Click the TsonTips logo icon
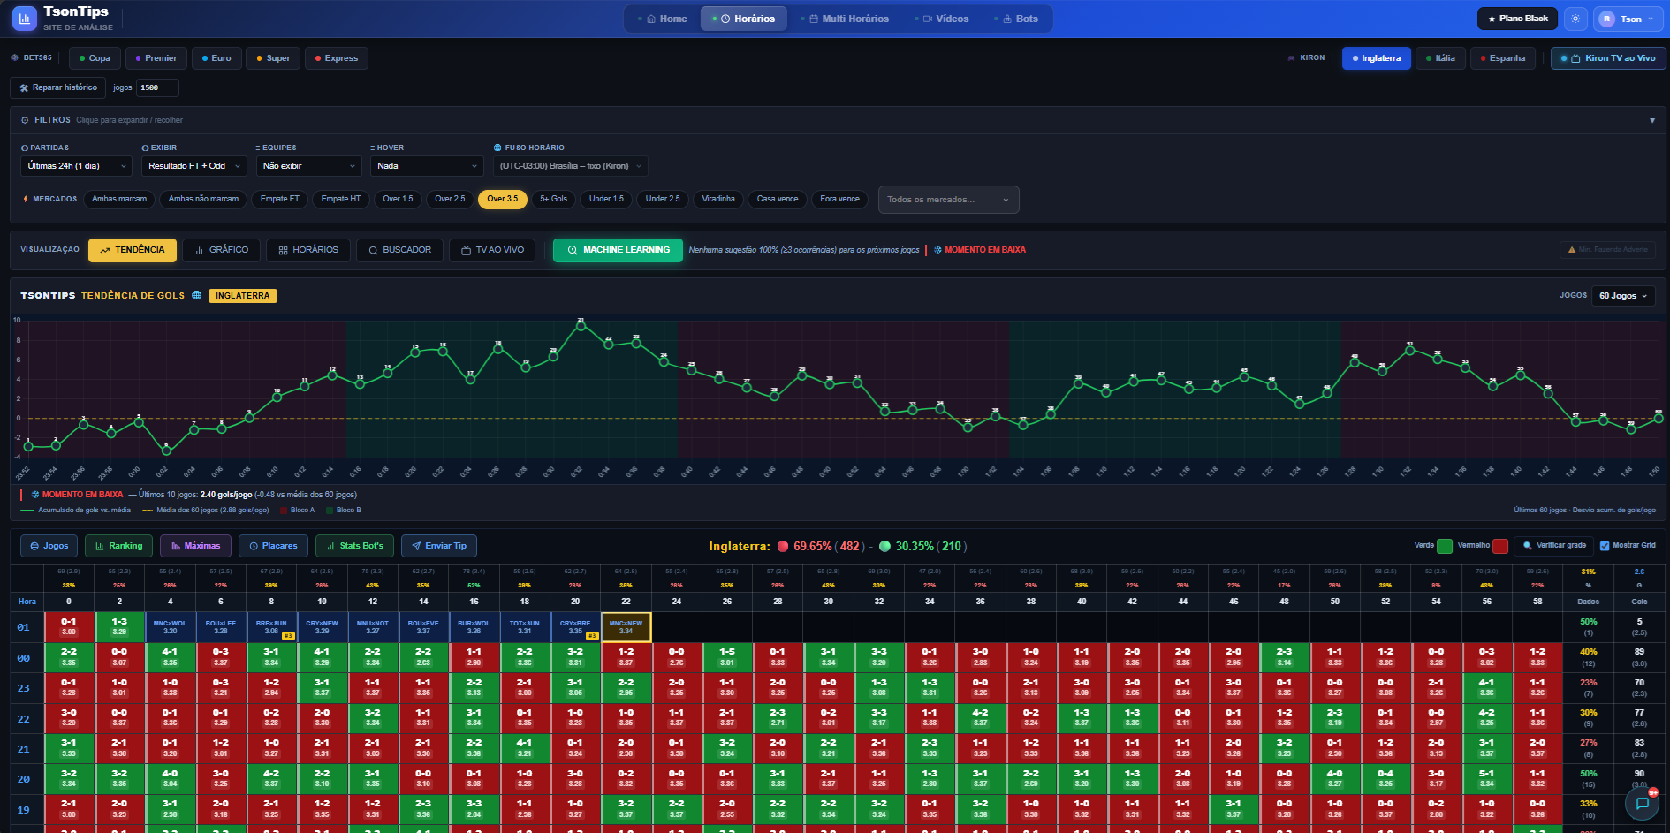This screenshot has height=833, width=1670. click(24, 18)
